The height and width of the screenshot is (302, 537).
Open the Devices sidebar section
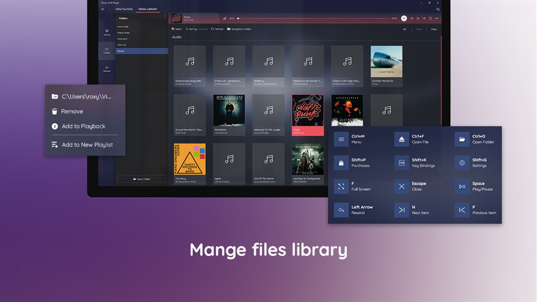(107, 69)
